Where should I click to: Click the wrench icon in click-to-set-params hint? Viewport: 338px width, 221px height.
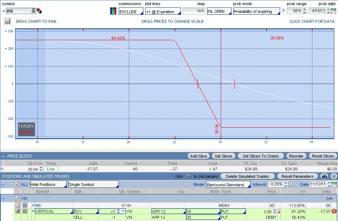188,176
